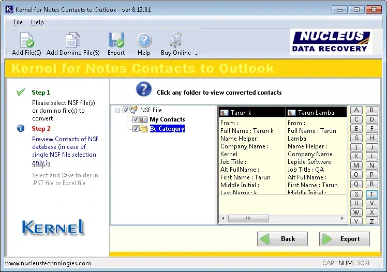Filter contacts by letter T
Screen dimensions: 387x272
[371, 194]
